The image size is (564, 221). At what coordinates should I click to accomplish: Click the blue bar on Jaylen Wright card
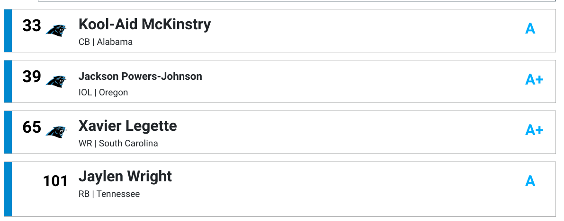tap(8, 189)
